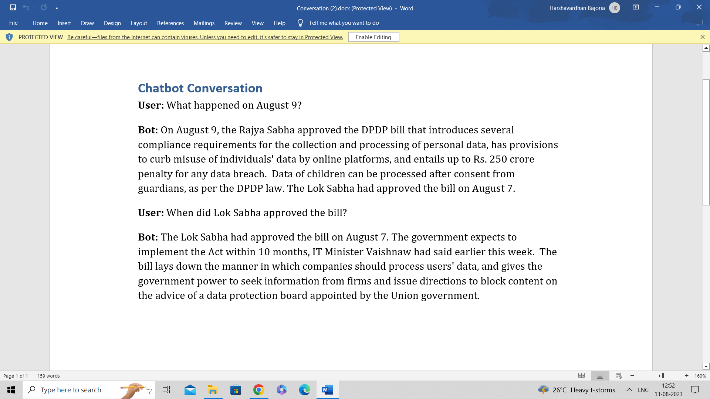Switch to Read Mode view
The width and height of the screenshot is (710, 399).
[581, 376]
